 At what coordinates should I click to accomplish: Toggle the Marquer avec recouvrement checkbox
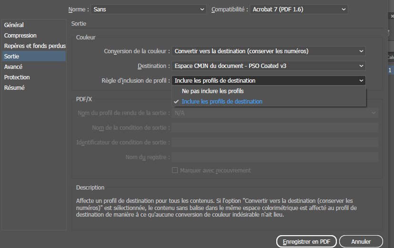click(175, 170)
